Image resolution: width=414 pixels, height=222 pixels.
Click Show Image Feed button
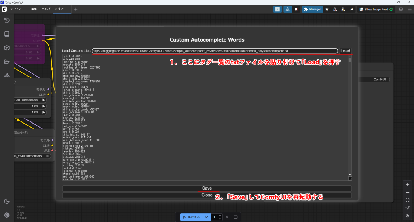[x=376, y=9]
